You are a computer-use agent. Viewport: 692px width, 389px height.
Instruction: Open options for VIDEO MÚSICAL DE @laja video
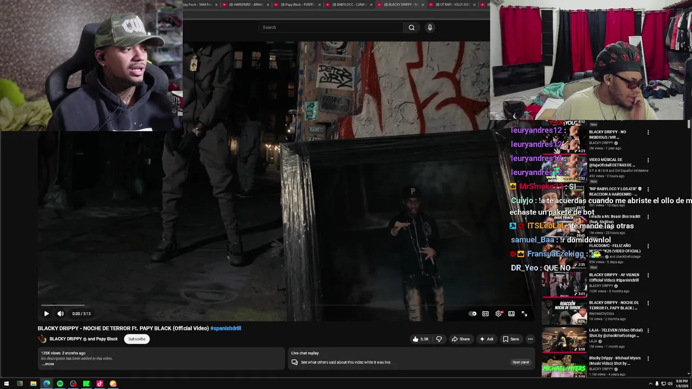(648, 160)
